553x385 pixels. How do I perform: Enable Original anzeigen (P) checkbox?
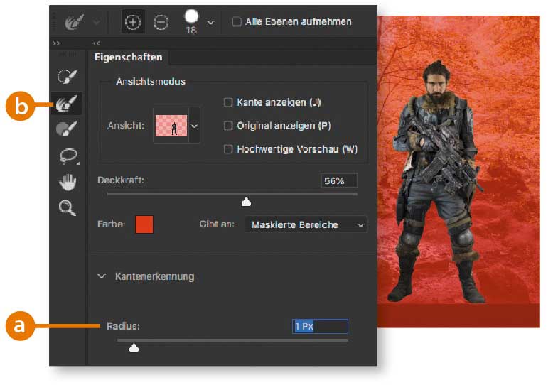click(x=228, y=126)
